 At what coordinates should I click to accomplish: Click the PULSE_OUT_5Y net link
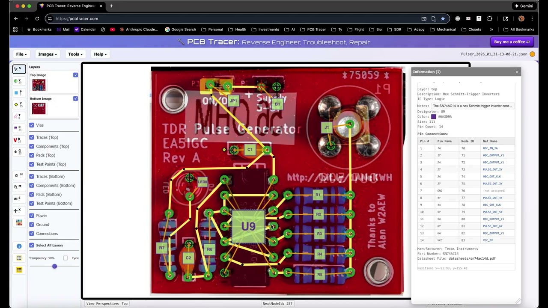492,212
